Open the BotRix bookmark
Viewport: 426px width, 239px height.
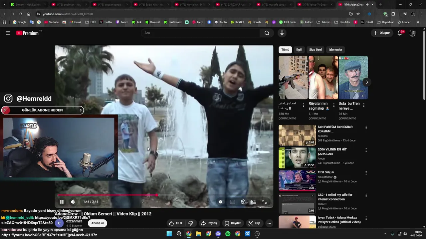coord(221,22)
